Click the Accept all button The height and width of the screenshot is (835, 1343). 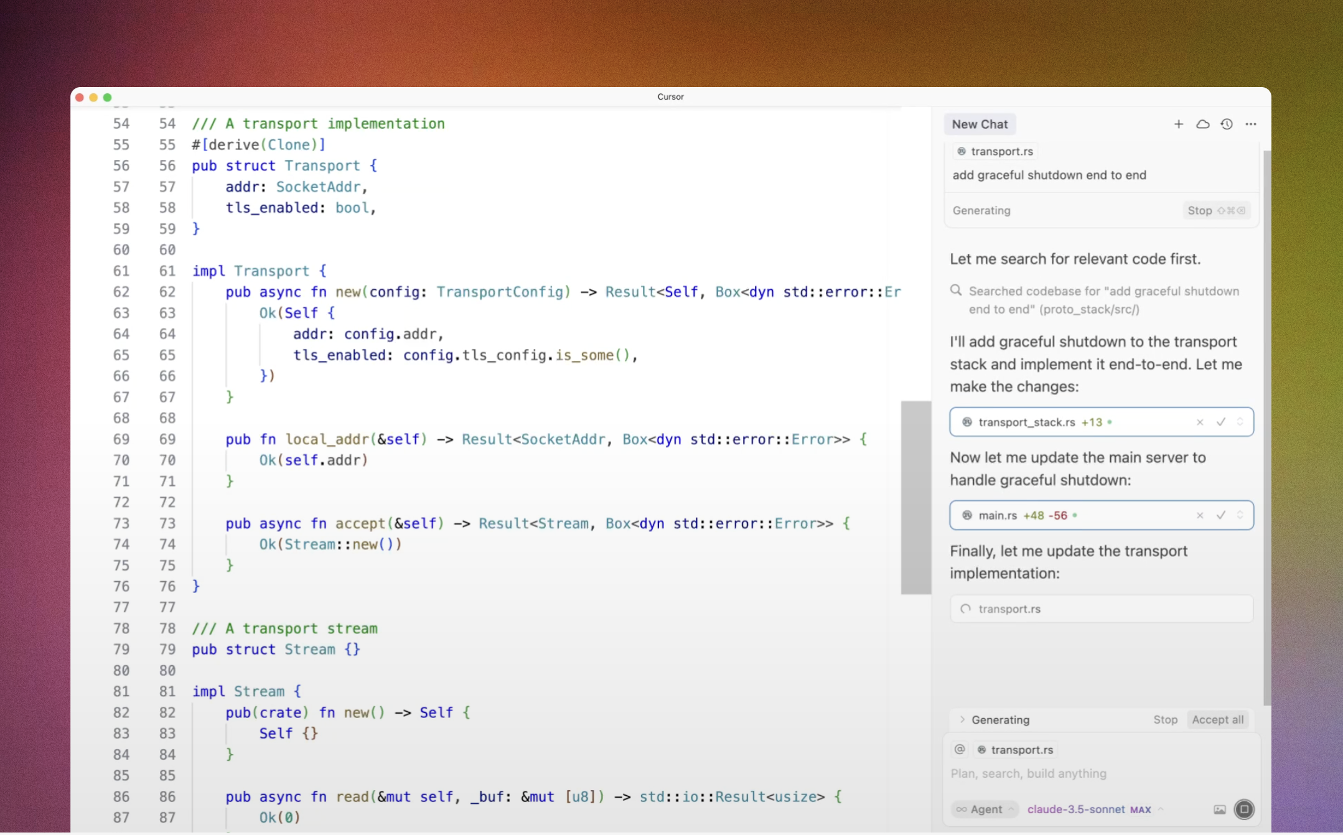point(1217,720)
